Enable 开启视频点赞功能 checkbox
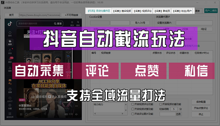Image resolution: width=220 pixels, height=126 pixels. 133,109
